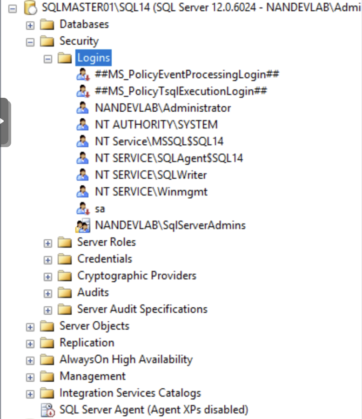Click the NT AUTHORITY\SYSTEM login icon
Viewport: 362px width, 419px height.
pyautogui.click(x=82, y=125)
